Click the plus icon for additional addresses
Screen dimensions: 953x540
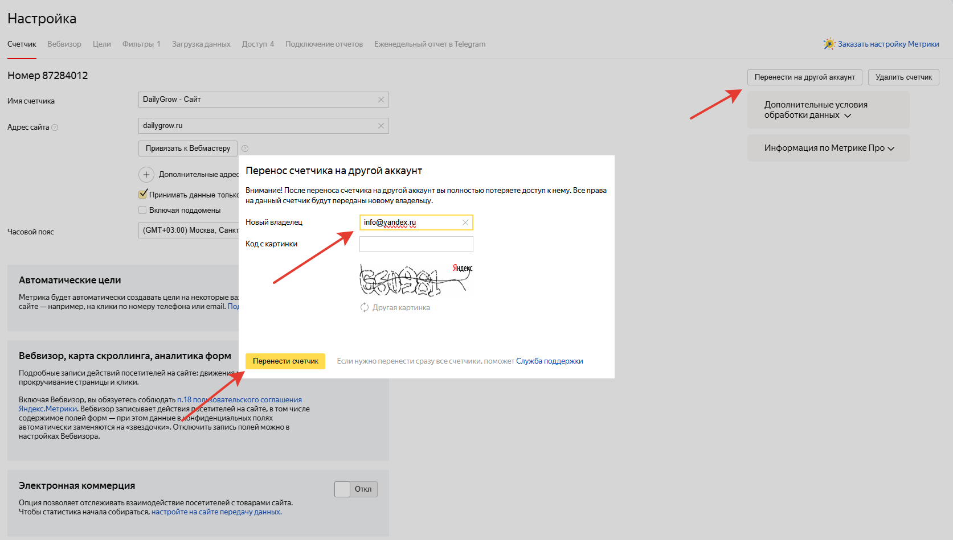coord(146,175)
